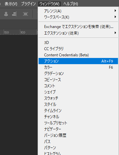
Task: Expand the エクステンション (従来) submenu
Action: click(x=78, y=33)
